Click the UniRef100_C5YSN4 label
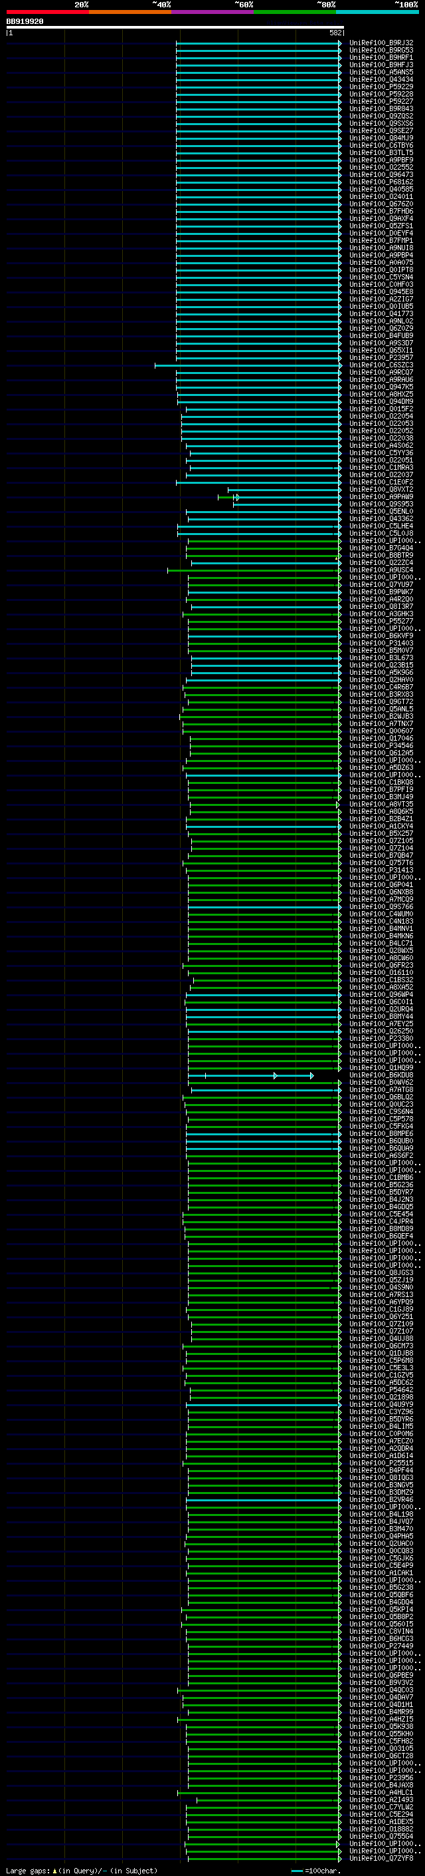Image resolution: width=425 pixels, height=1876 pixels. pyautogui.click(x=381, y=278)
